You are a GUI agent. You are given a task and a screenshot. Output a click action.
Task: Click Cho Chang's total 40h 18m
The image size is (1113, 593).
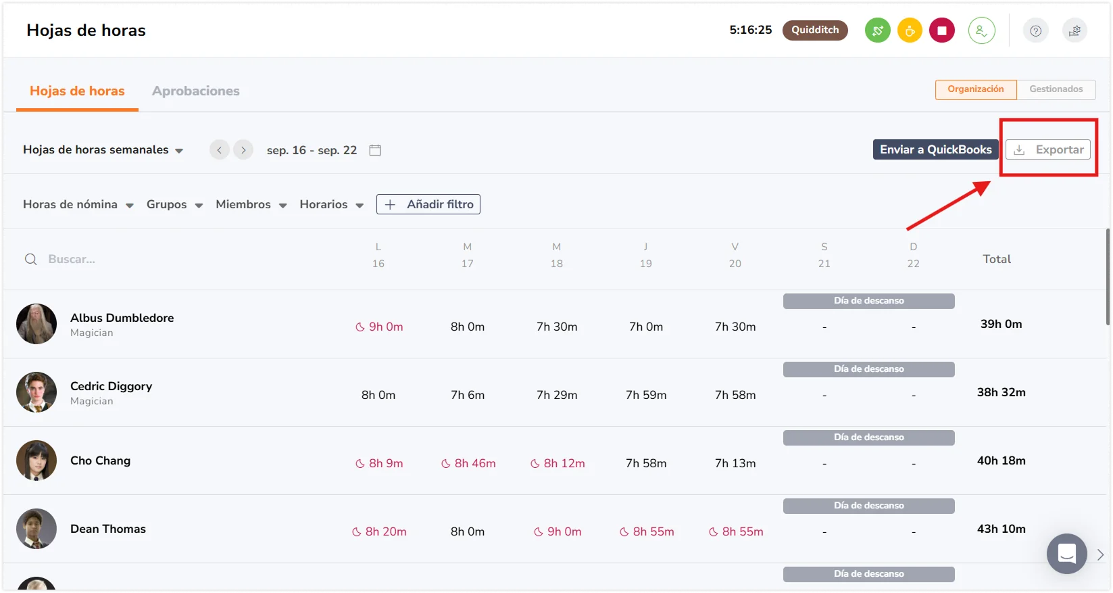(x=1001, y=460)
